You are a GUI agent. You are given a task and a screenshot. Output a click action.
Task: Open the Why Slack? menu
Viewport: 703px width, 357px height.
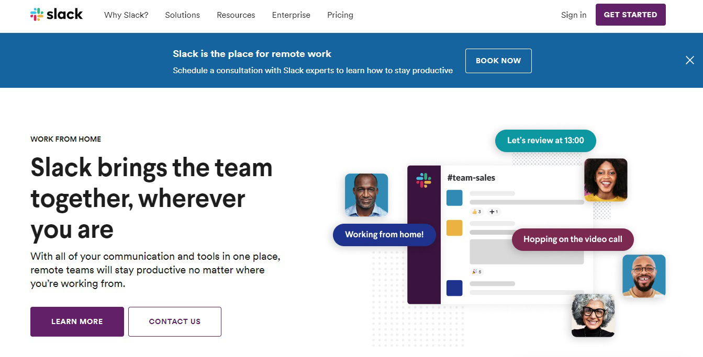[x=126, y=15]
